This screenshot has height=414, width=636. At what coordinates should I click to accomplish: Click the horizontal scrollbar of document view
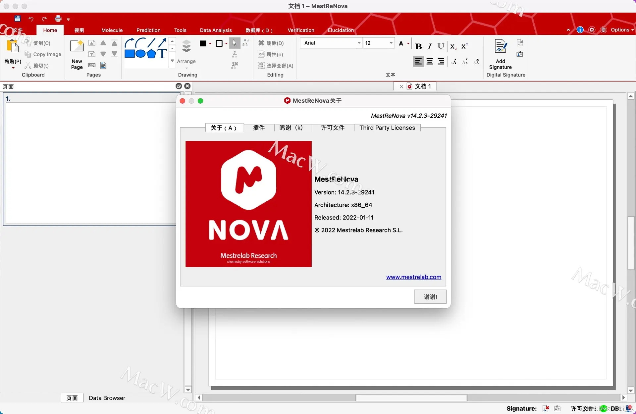click(411, 398)
